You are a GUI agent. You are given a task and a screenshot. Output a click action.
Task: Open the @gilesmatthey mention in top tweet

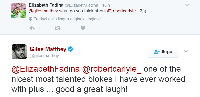coord(44,11)
